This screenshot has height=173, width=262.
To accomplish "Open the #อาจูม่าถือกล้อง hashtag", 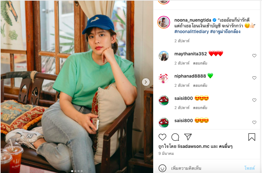I will (225, 31).
